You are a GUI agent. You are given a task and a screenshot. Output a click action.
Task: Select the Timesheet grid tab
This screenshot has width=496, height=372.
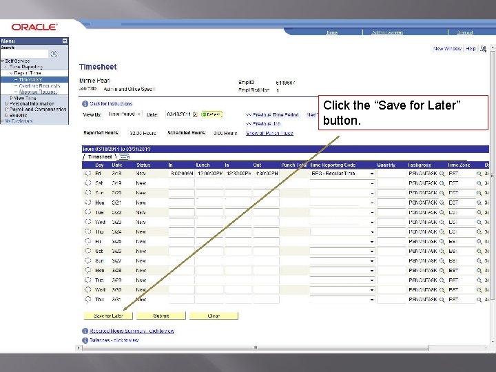click(100, 156)
